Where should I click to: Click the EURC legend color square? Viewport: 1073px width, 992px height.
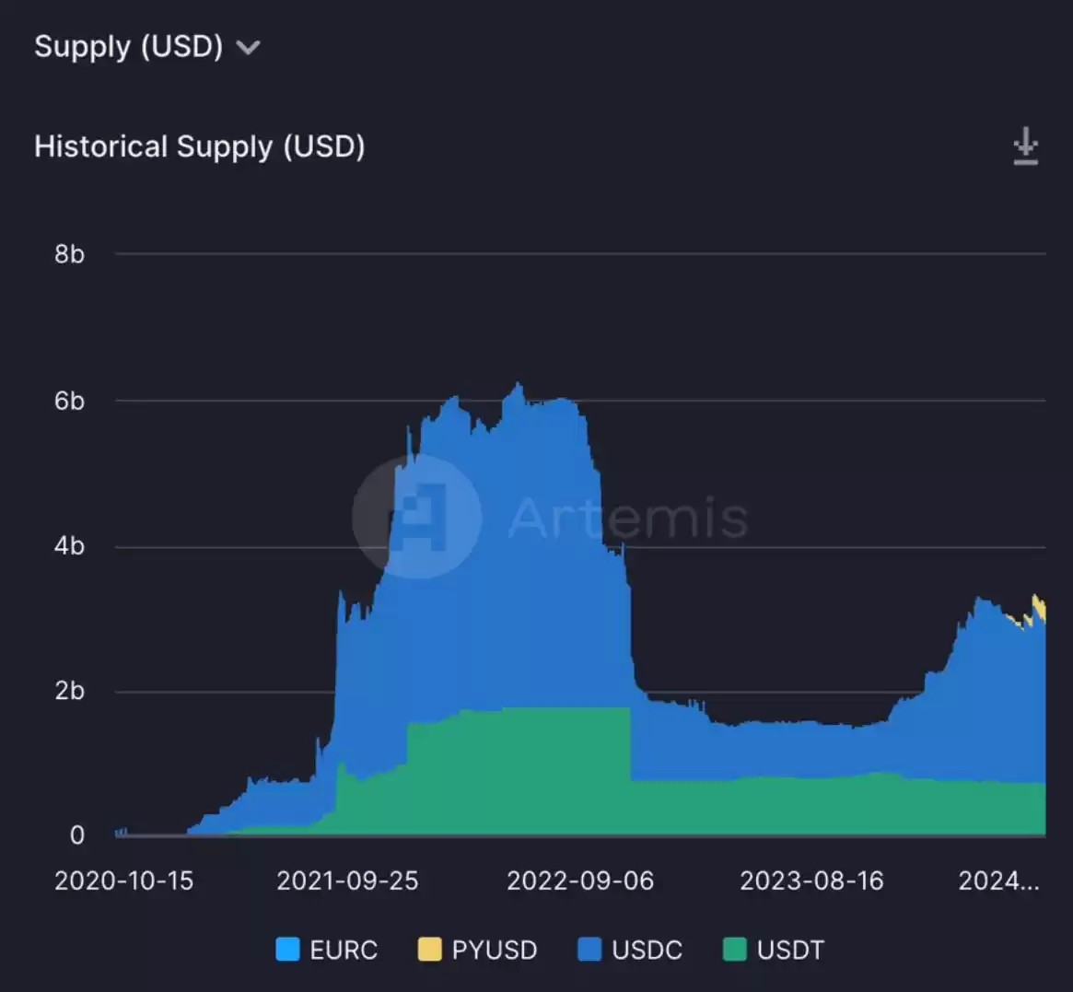point(287,950)
